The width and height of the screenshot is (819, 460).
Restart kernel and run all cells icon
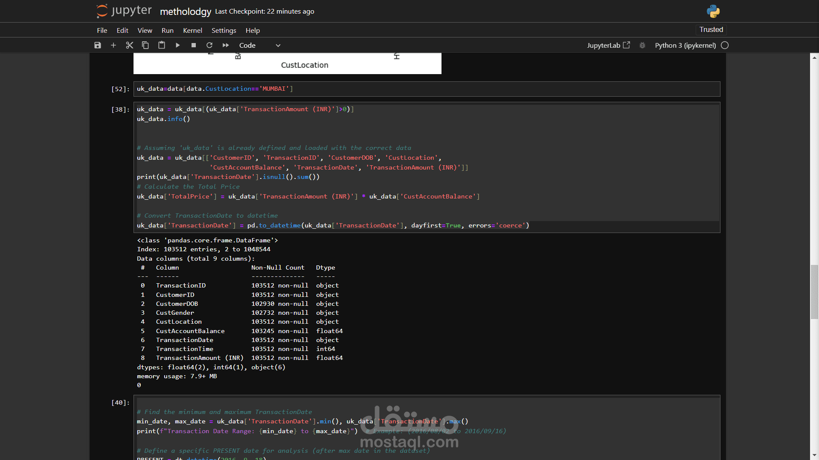pyautogui.click(x=226, y=45)
